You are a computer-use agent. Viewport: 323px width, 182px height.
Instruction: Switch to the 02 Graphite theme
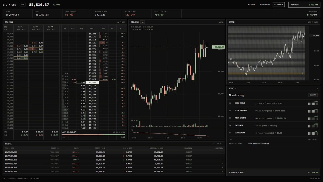265,5
